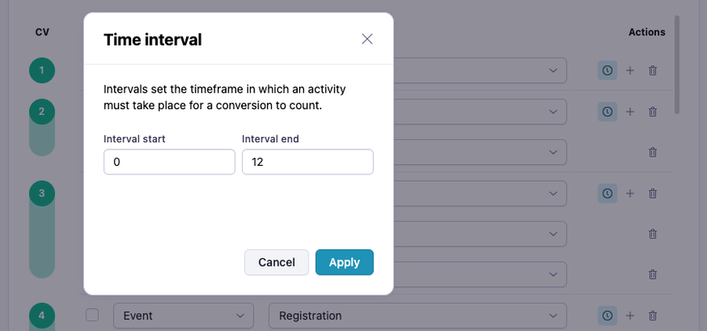Add a row to CV 4

630,315
